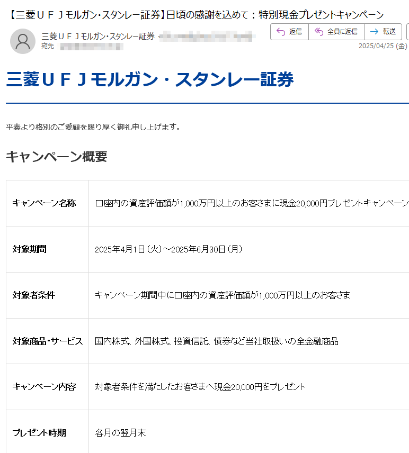Click the キャンペーン名称 table cell

click(48, 203)
